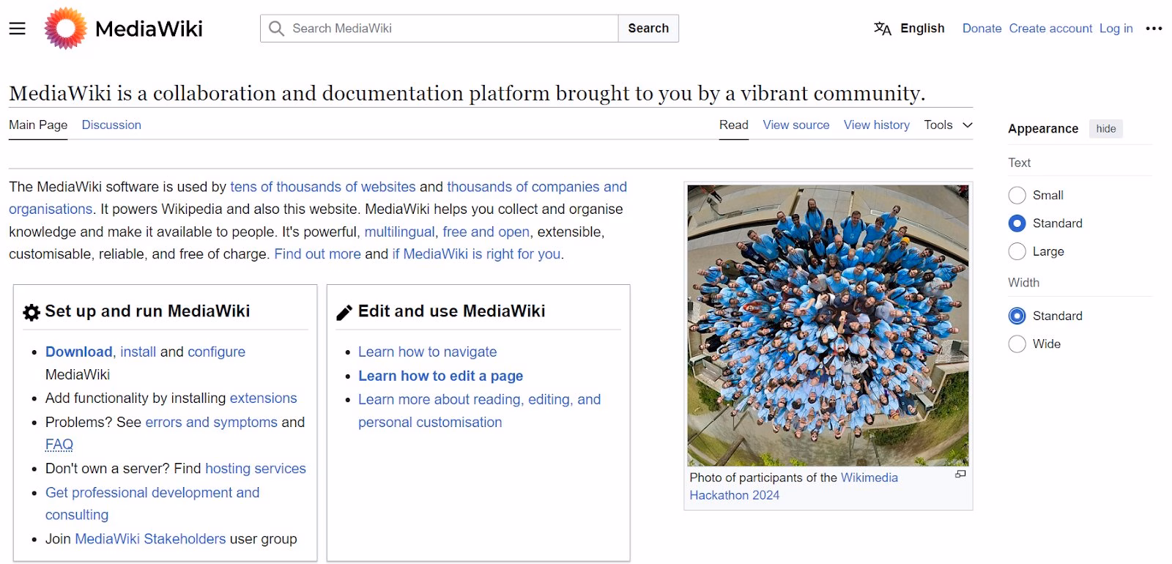This screenshot has width=1172, height=564.
Task: Open the View source tab
Action: (796, 125)
